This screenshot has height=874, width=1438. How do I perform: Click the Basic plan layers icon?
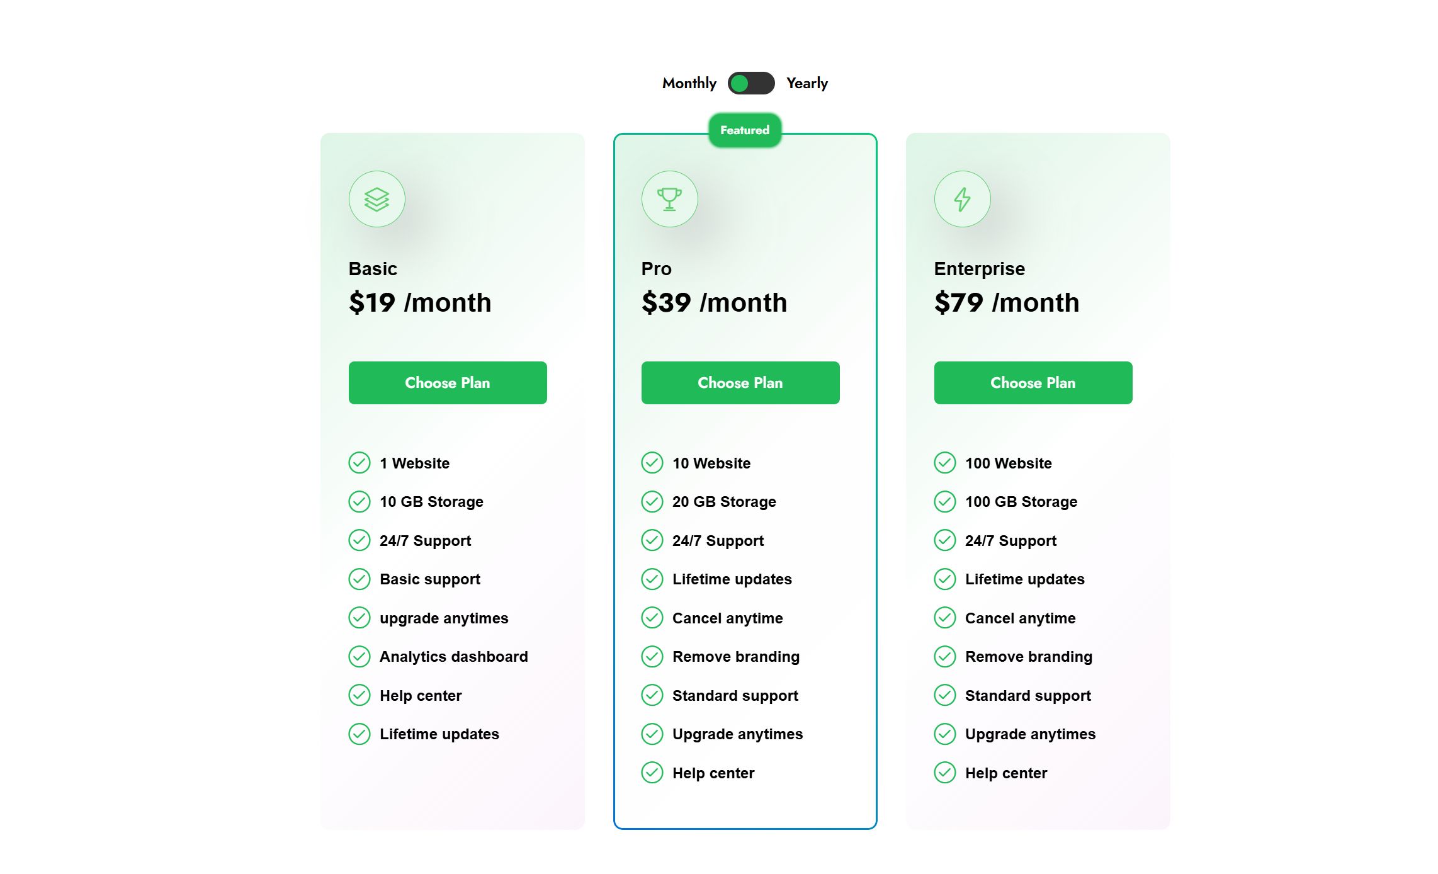[376, 199]
